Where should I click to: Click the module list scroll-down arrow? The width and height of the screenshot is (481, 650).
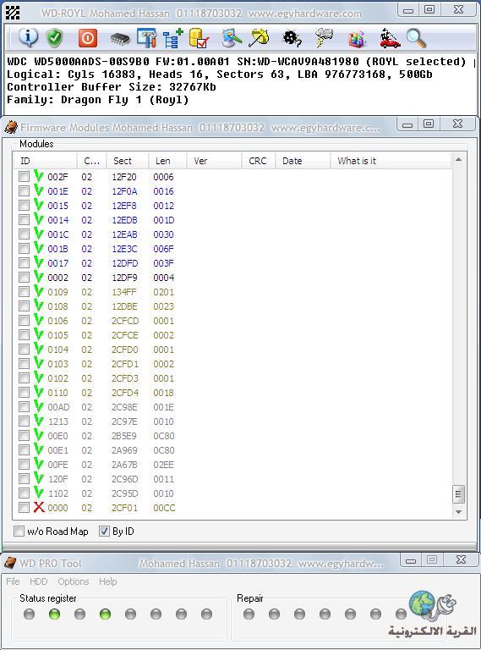click(459, 512)
